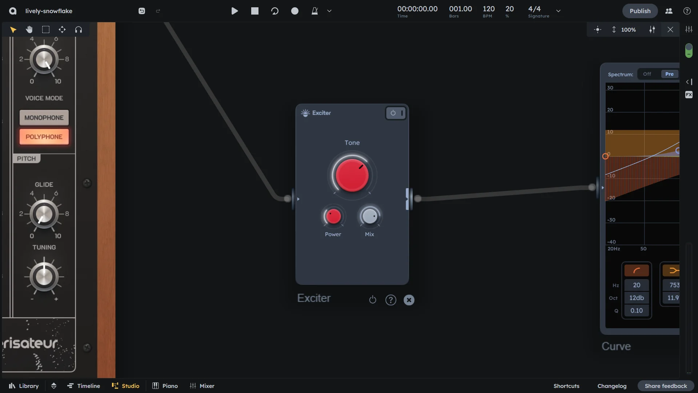Image resolution: width=698 pixels, height=393 pixels.
Task: Open the Mixer view
Action: click(x=202, y=386)
